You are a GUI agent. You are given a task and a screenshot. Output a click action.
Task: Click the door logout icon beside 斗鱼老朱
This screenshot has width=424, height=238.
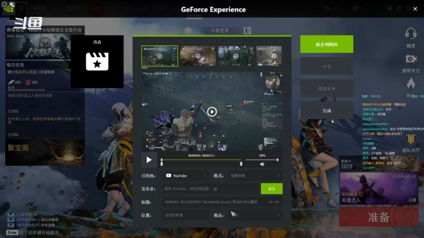tap(248, 31)
